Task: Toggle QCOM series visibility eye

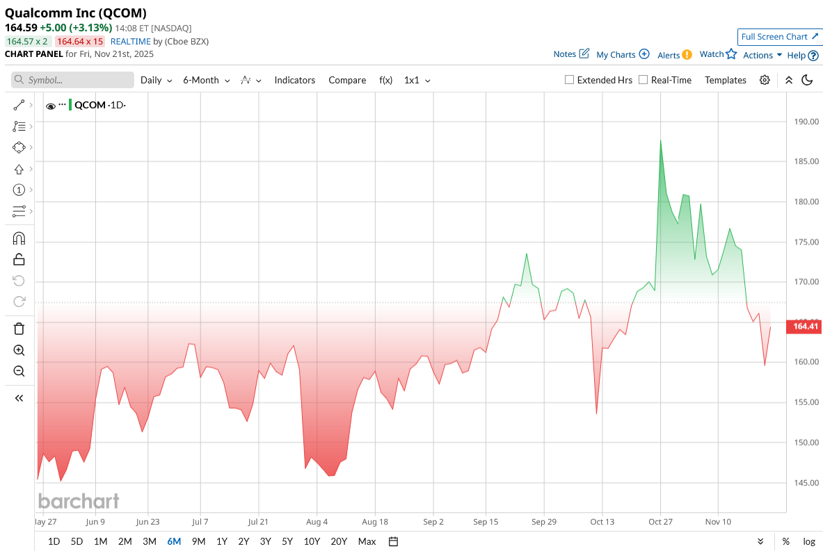Action: [51, 106]
